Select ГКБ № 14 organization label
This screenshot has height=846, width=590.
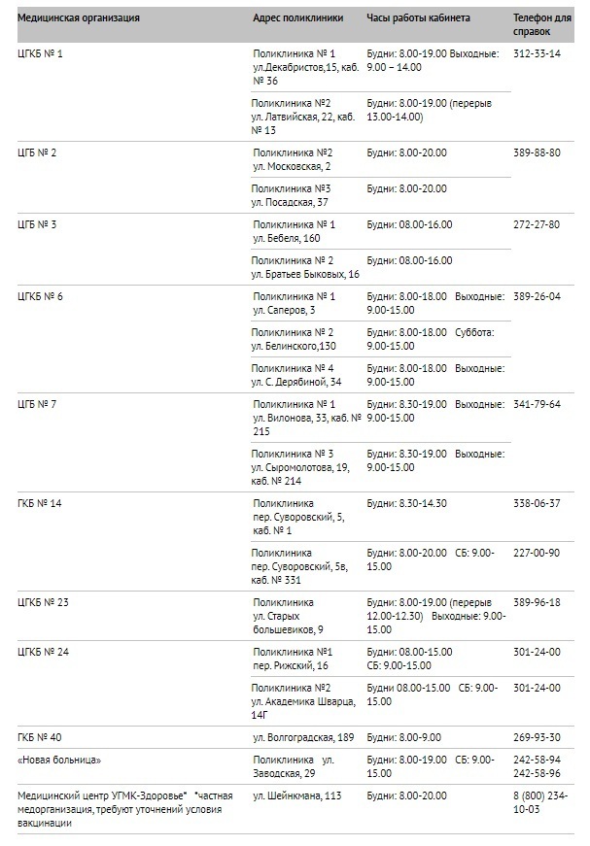[40, 503]
